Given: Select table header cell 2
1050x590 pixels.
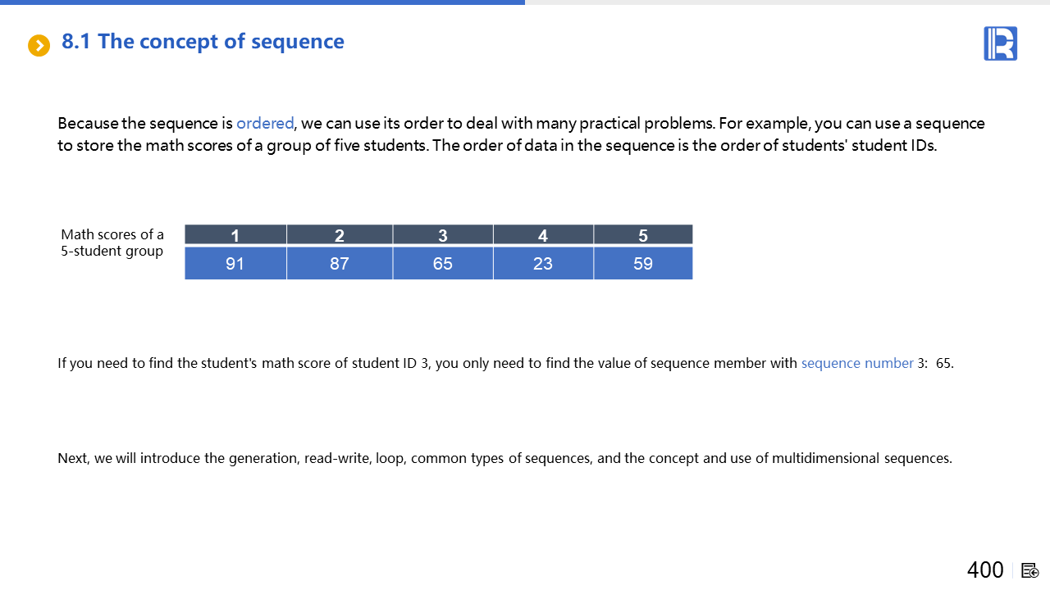Looking at the screenshot, I should coord(340,235).
